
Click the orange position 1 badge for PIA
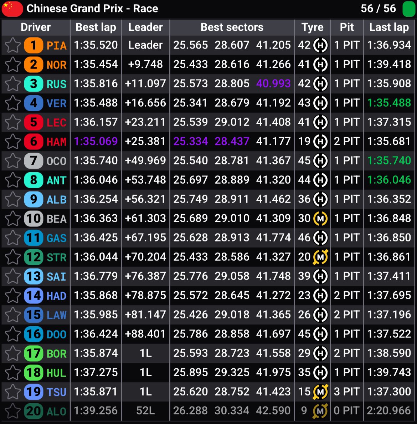34,45
